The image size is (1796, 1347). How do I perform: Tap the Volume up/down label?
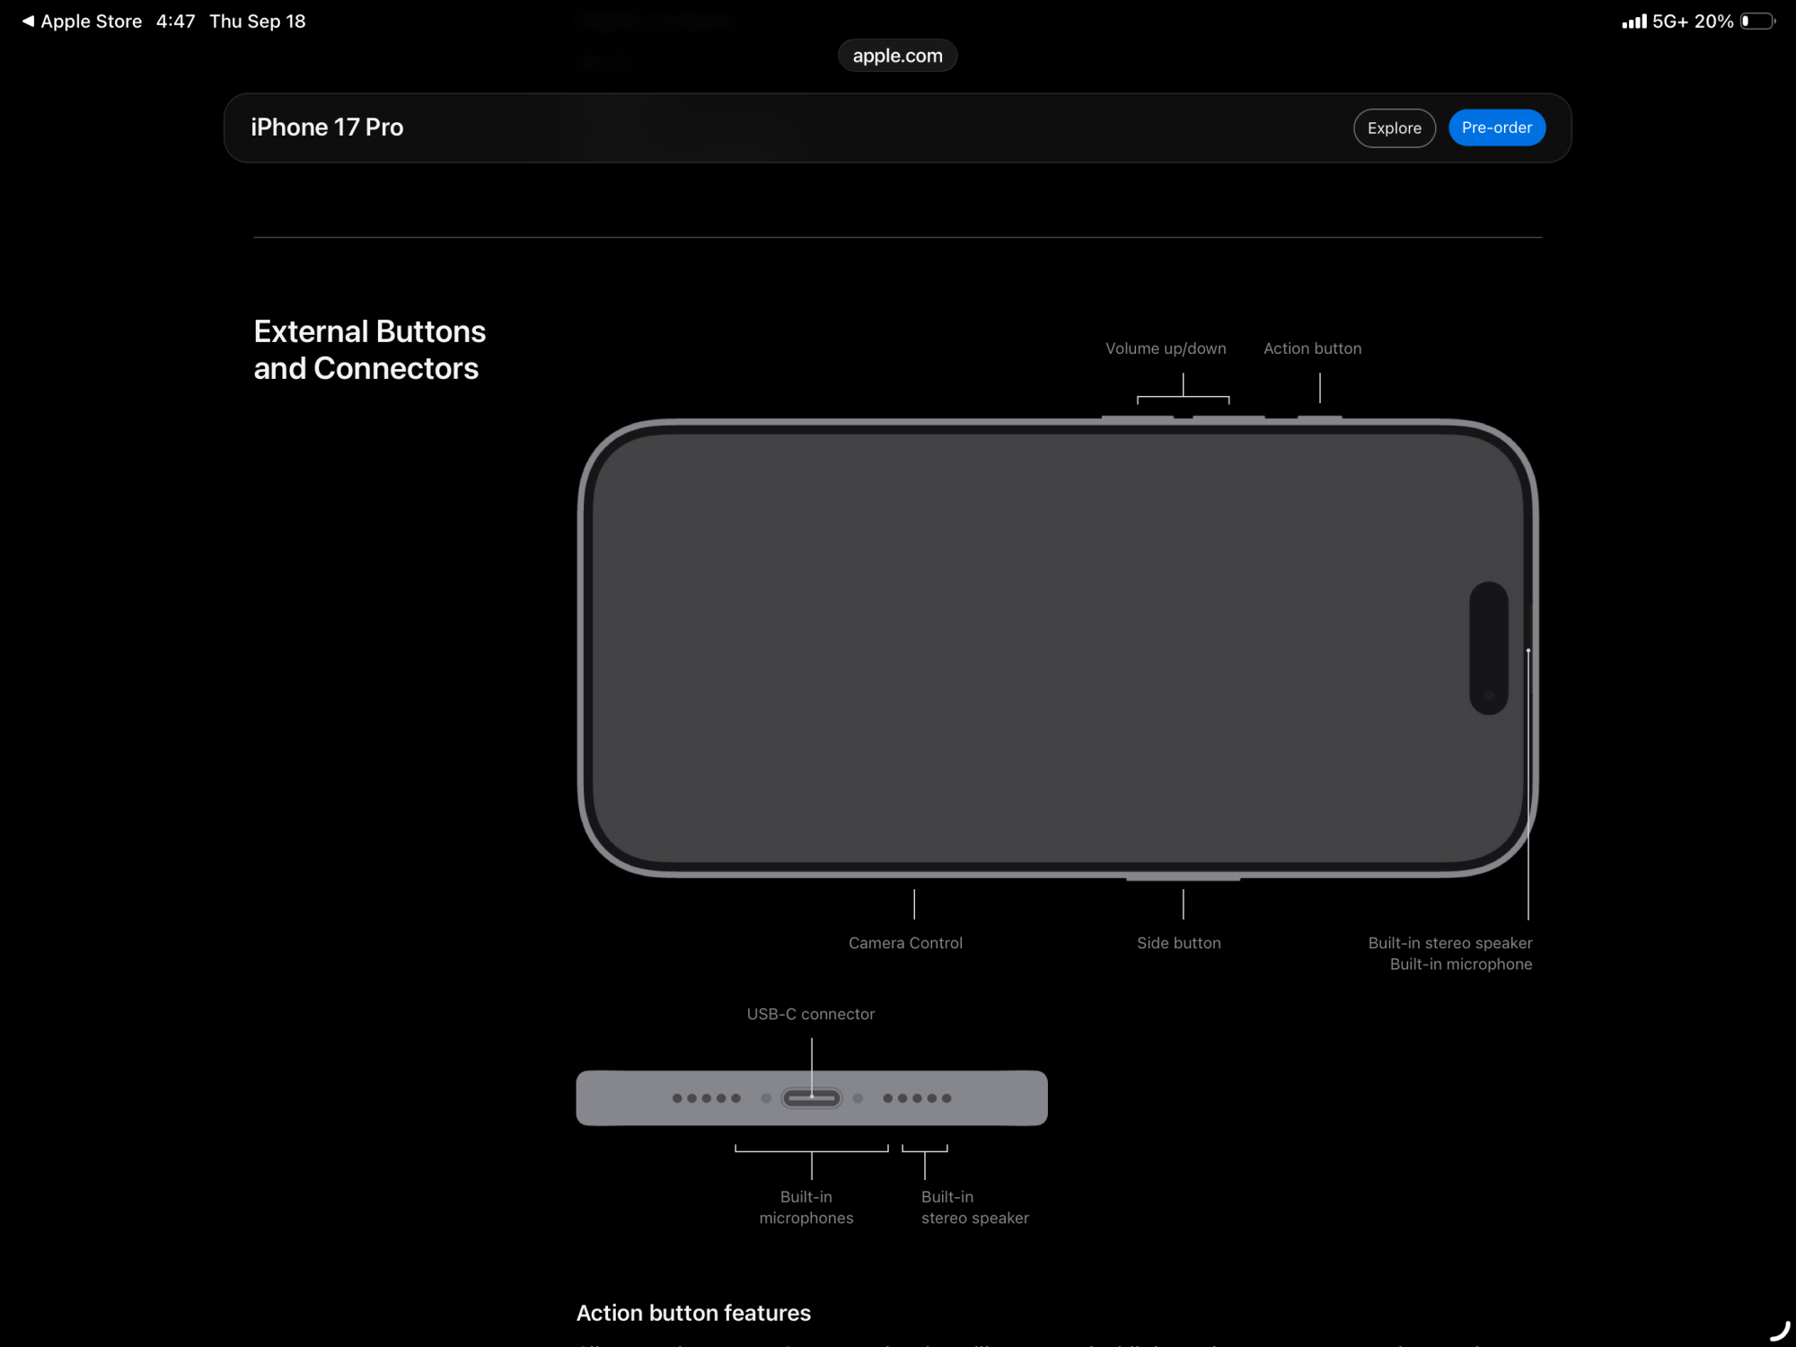pyautogui.click(x=1165, y=348)
